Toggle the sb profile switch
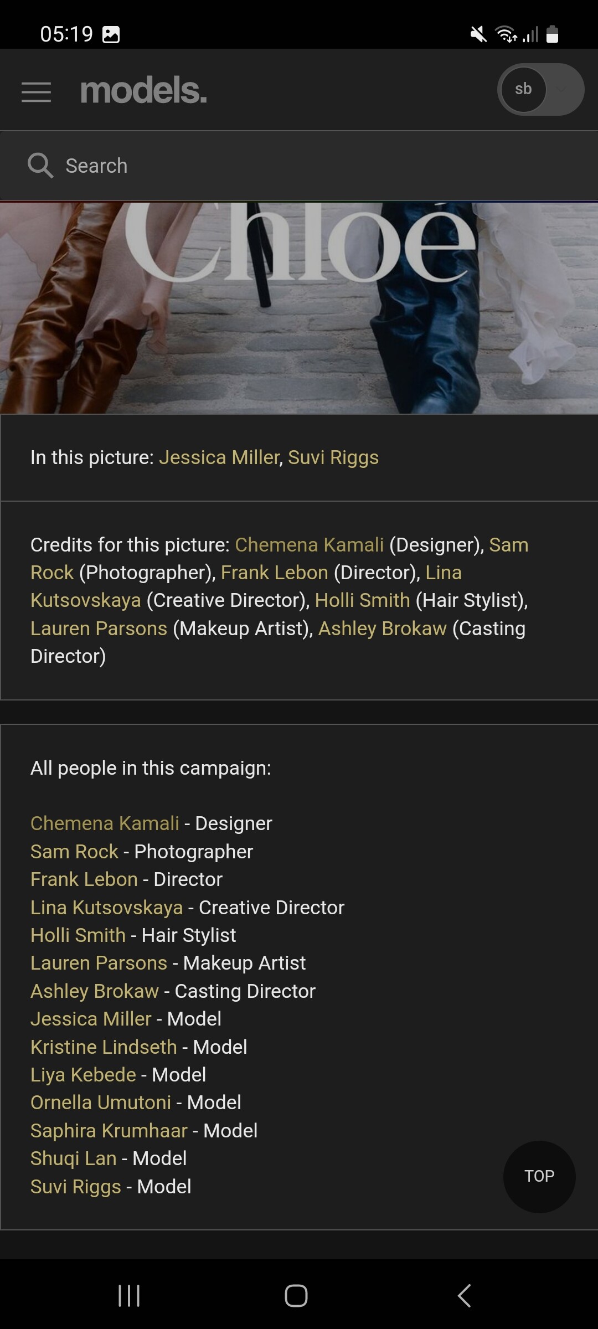 click(540, 90)
